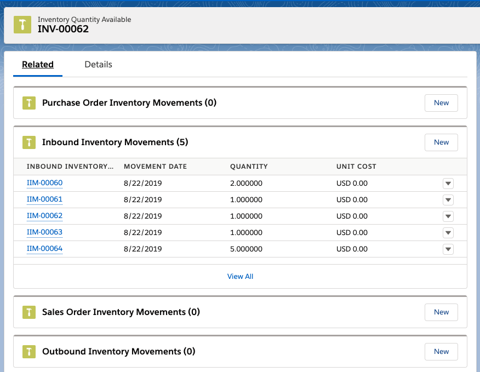This screenshot has width=480, height=372.
Task: Open row actions dropdown for IIM-00060
Action: pos(448,184)
